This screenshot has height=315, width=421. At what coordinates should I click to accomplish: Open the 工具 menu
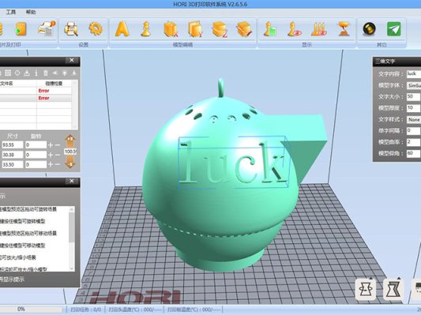point(11,12)
